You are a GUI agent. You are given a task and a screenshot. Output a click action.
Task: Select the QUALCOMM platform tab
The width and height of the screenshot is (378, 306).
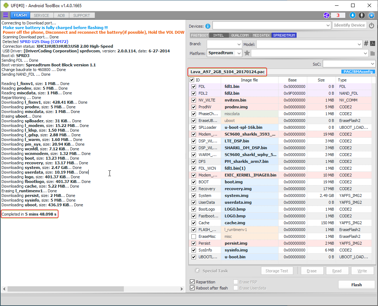click(240, 36)
